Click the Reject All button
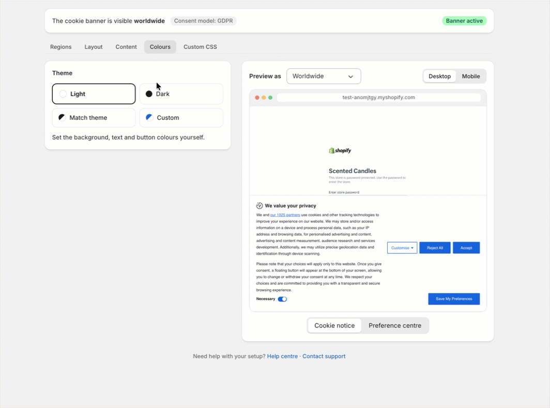The image size is (550, 408). [x=435, y=248]
